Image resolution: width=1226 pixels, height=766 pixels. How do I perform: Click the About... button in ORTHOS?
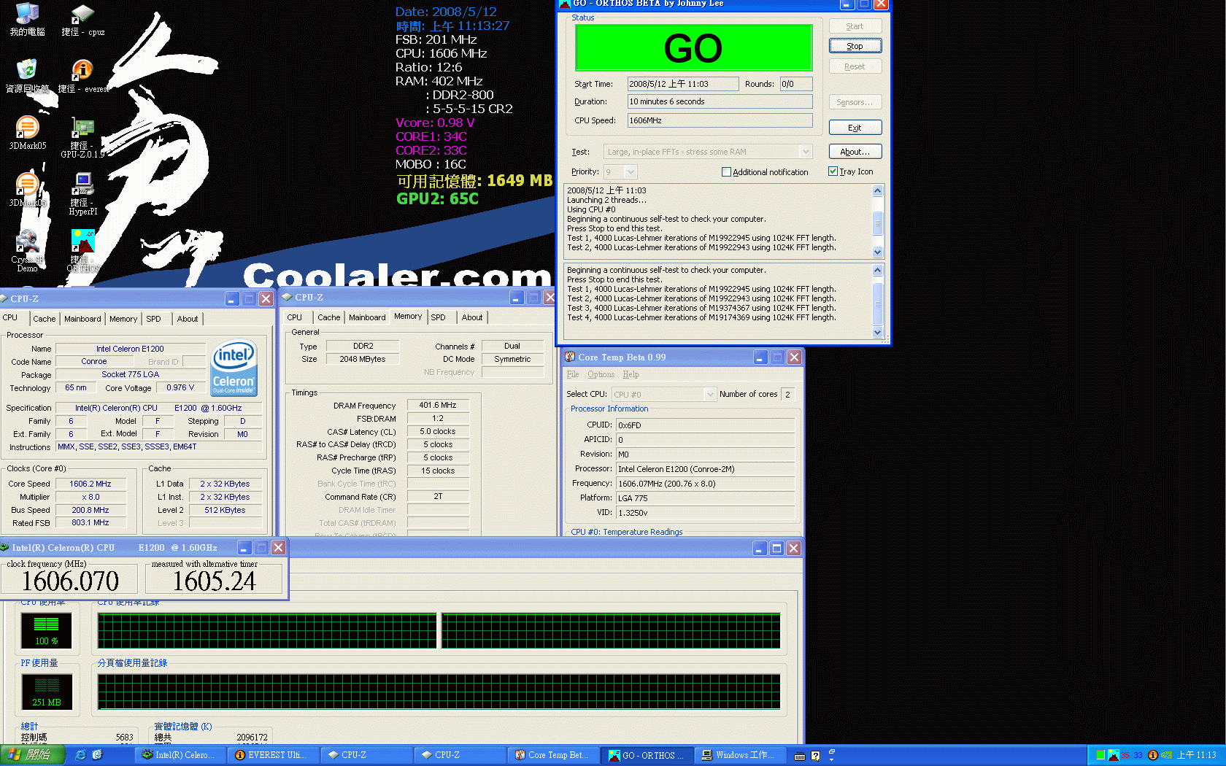[x=855, y=152]
